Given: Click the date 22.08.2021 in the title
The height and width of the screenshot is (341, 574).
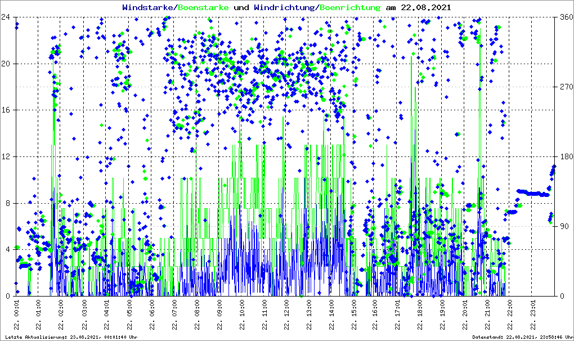Looking at the screenshot, I should pyautogui.click(x=425, y=8).
